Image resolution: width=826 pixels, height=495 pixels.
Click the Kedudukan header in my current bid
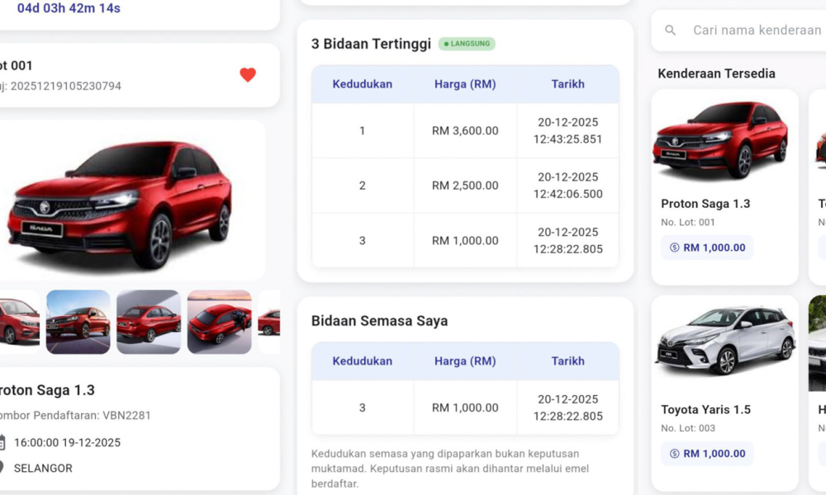(x=362, y=361)
